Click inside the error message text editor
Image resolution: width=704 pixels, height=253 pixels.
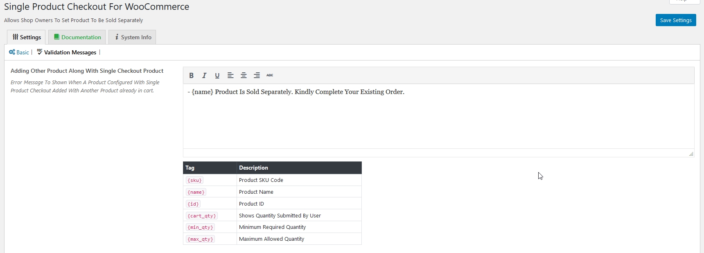pos(438,116)
